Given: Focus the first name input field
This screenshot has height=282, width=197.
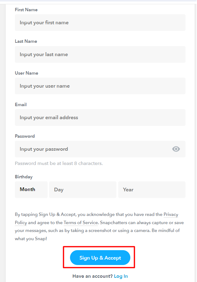Looking at the screenshot, I should 100,23.
